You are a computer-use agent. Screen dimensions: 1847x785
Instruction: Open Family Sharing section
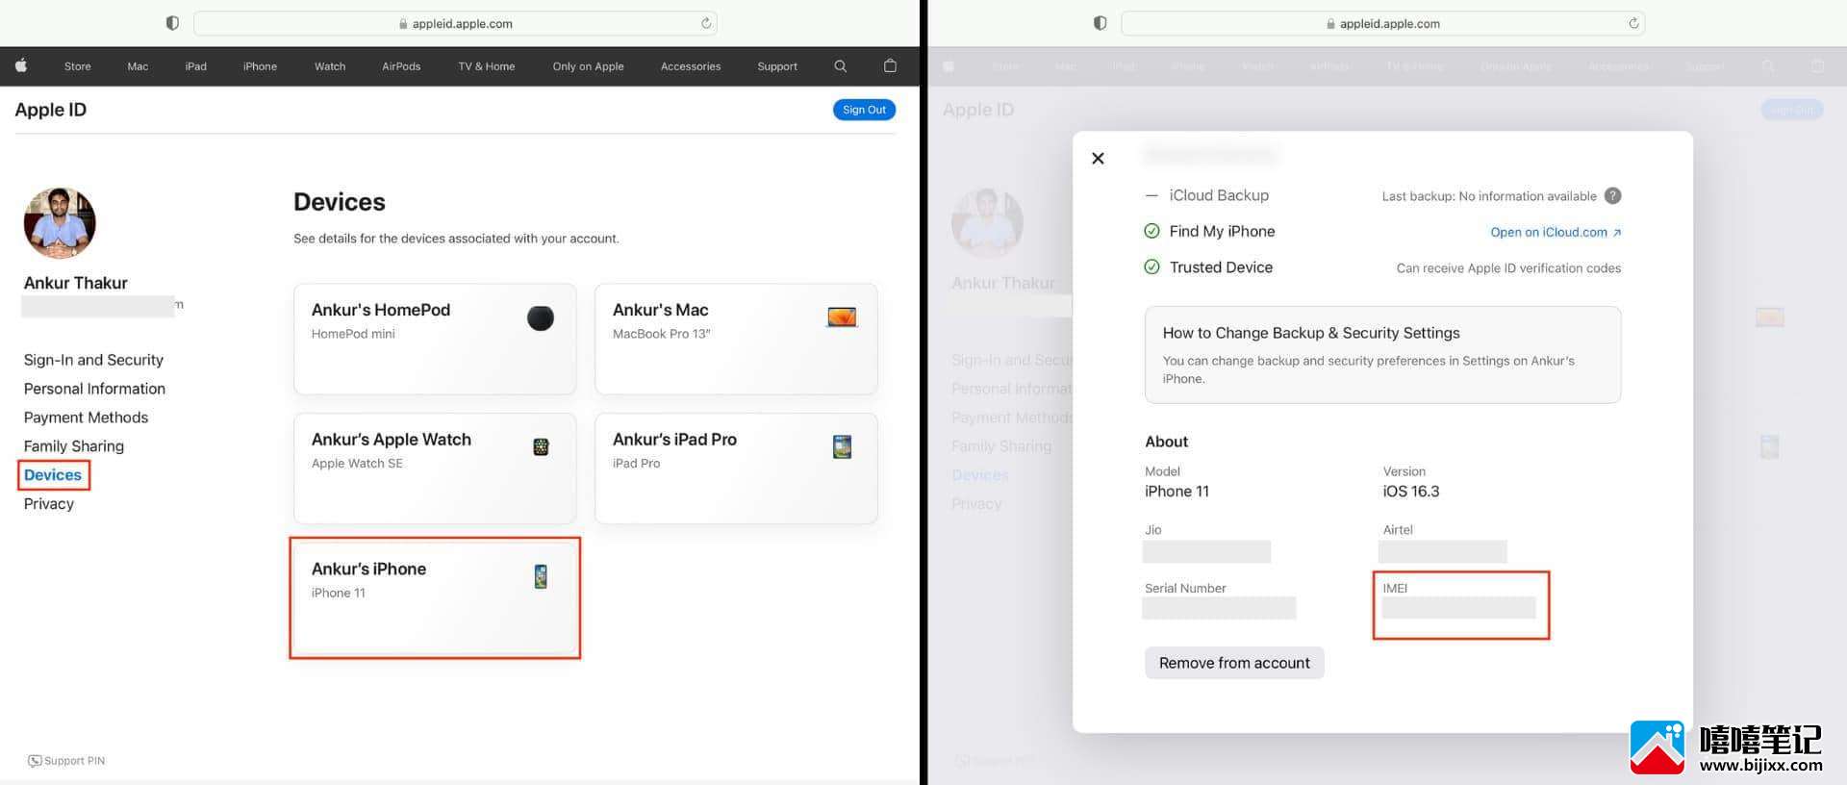[74, 446]
